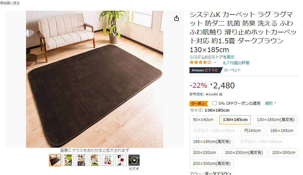View the sixth thumbnail with red rug
Screen dimensions: 303x175
(x=121, y=160)
